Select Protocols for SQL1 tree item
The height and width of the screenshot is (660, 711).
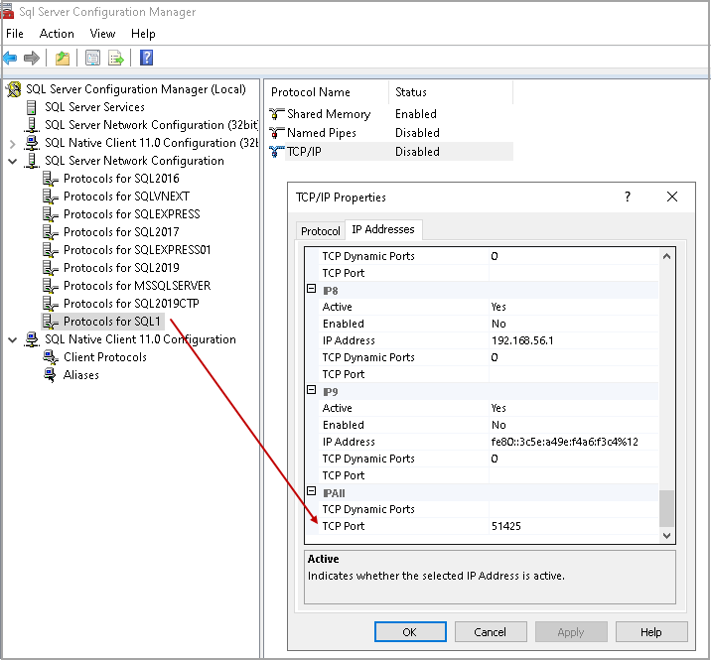click(112, 322)
